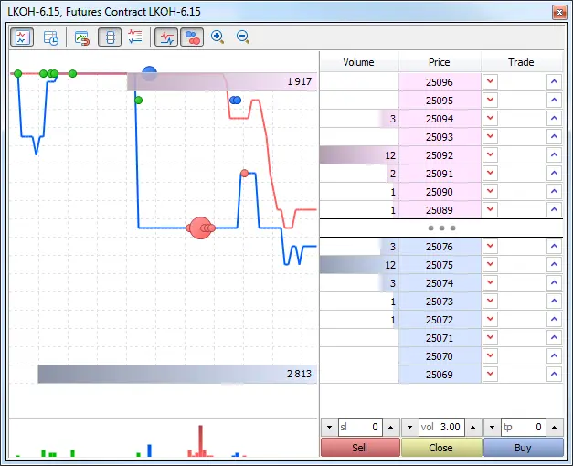Click red down arrow at price 25092
Screen dimensions: 573x466
coord(491,155)
